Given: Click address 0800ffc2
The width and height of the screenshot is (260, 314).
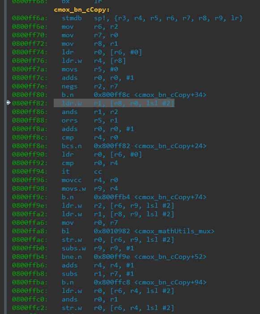Looking at the screenshot, I should pyautogui.click(x=30, y=308).
